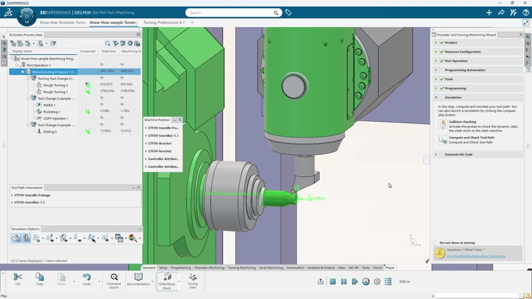Activate Turning View

(x=193, y=281)
